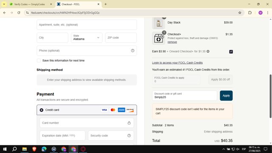Click the Day Stack $39.00 price
The width and height of the screenshot is (272, 153).
click(228, 23)
